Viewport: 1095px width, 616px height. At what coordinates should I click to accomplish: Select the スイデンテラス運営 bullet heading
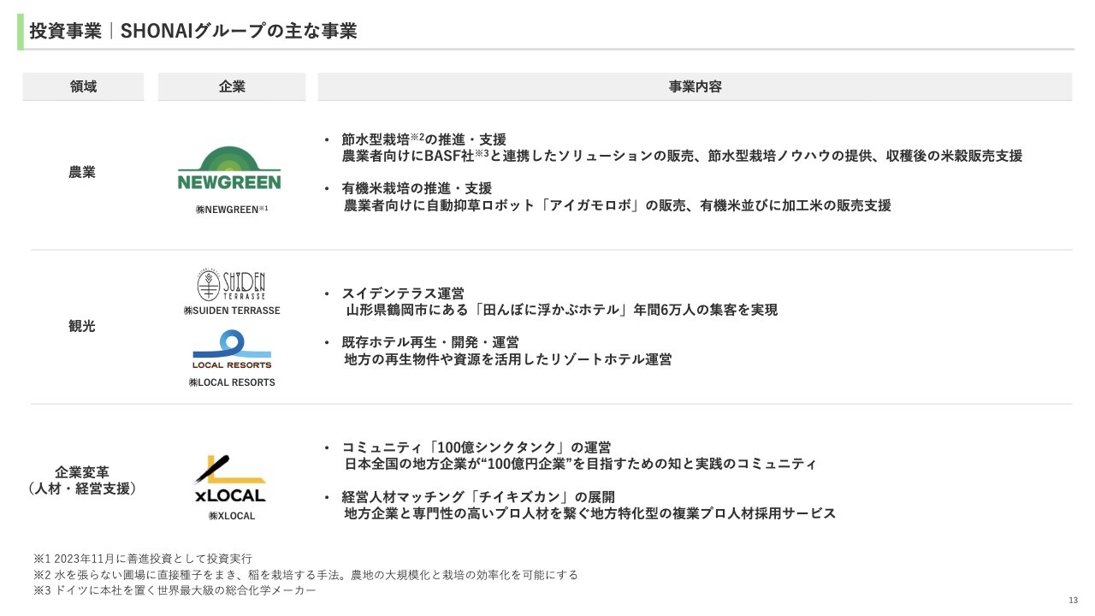pyautogui.click(x=403, y=293)
